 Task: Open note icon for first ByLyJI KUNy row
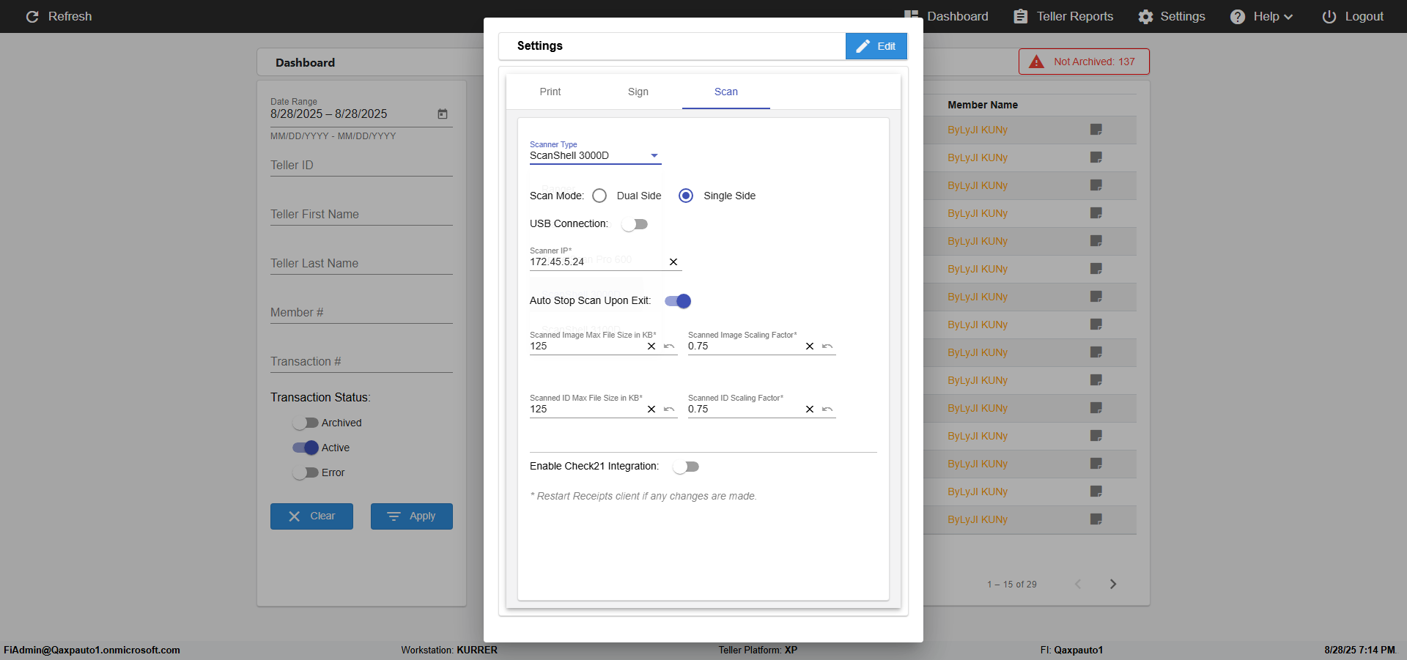pyautogui.click(x=1096, y=130)
